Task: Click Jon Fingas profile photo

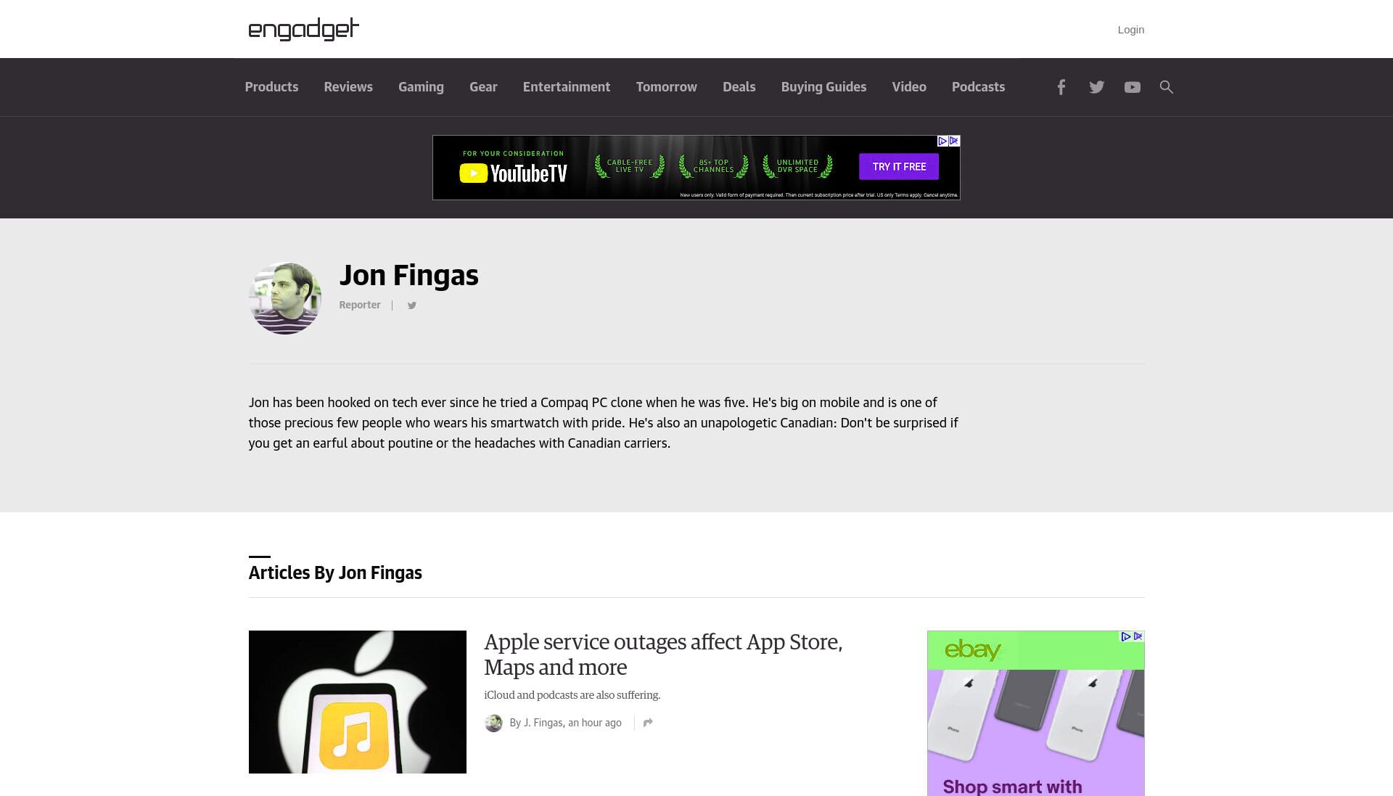Action: point(285,298)
